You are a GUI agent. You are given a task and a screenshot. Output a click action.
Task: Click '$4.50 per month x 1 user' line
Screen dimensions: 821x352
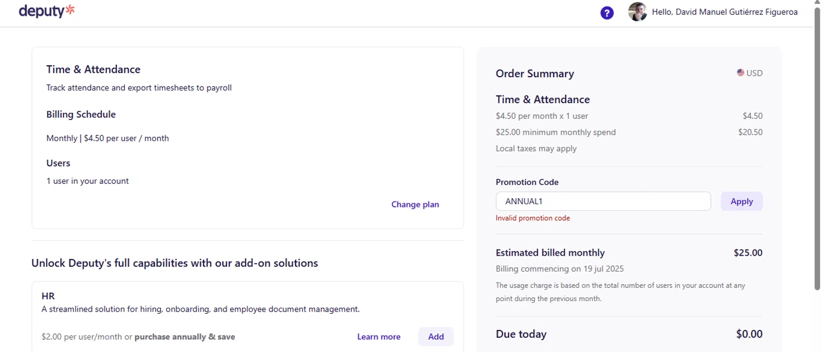tap(542, 116)
